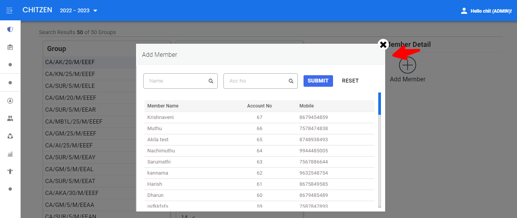Select member row Krishnaveni
The width and height of the screenshot is (517, 218).
pos(259,117)
